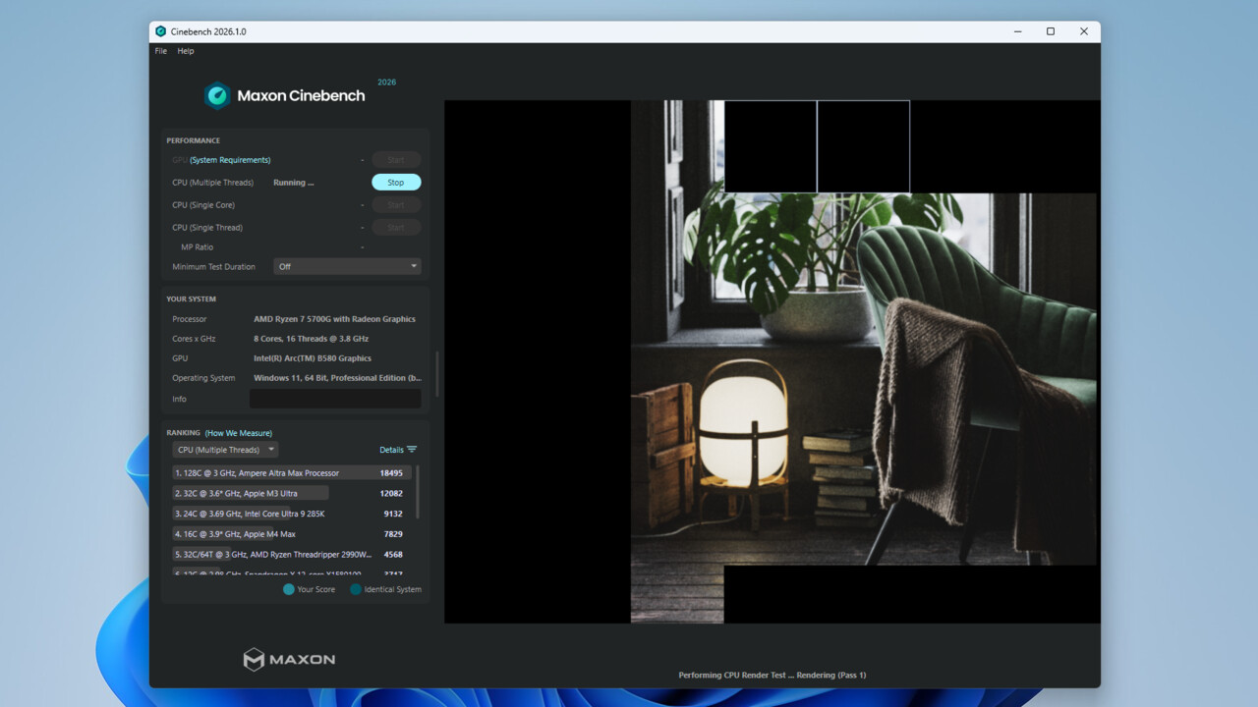Image resolution: width=1258 pixels, height=707 pixels.
Task: Click the score value 7829
Action: pyautogui.click(x=393, y=534)
